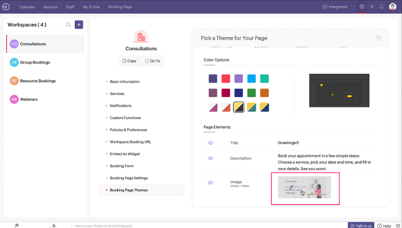Screen dimensions: 402x228
Task: Toggle visibility of the Title element
Action: (211, 143)
